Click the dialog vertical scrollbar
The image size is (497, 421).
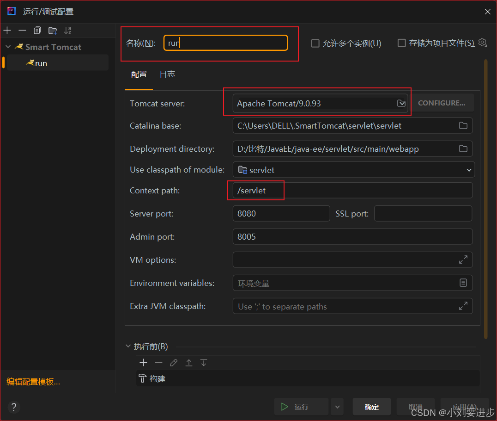(485, 199)
